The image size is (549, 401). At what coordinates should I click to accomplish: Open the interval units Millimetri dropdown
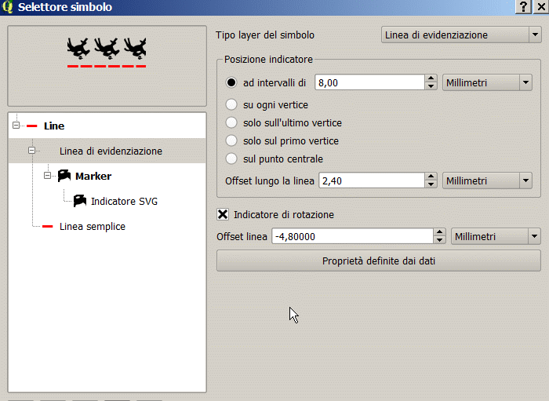click(488, 82)
